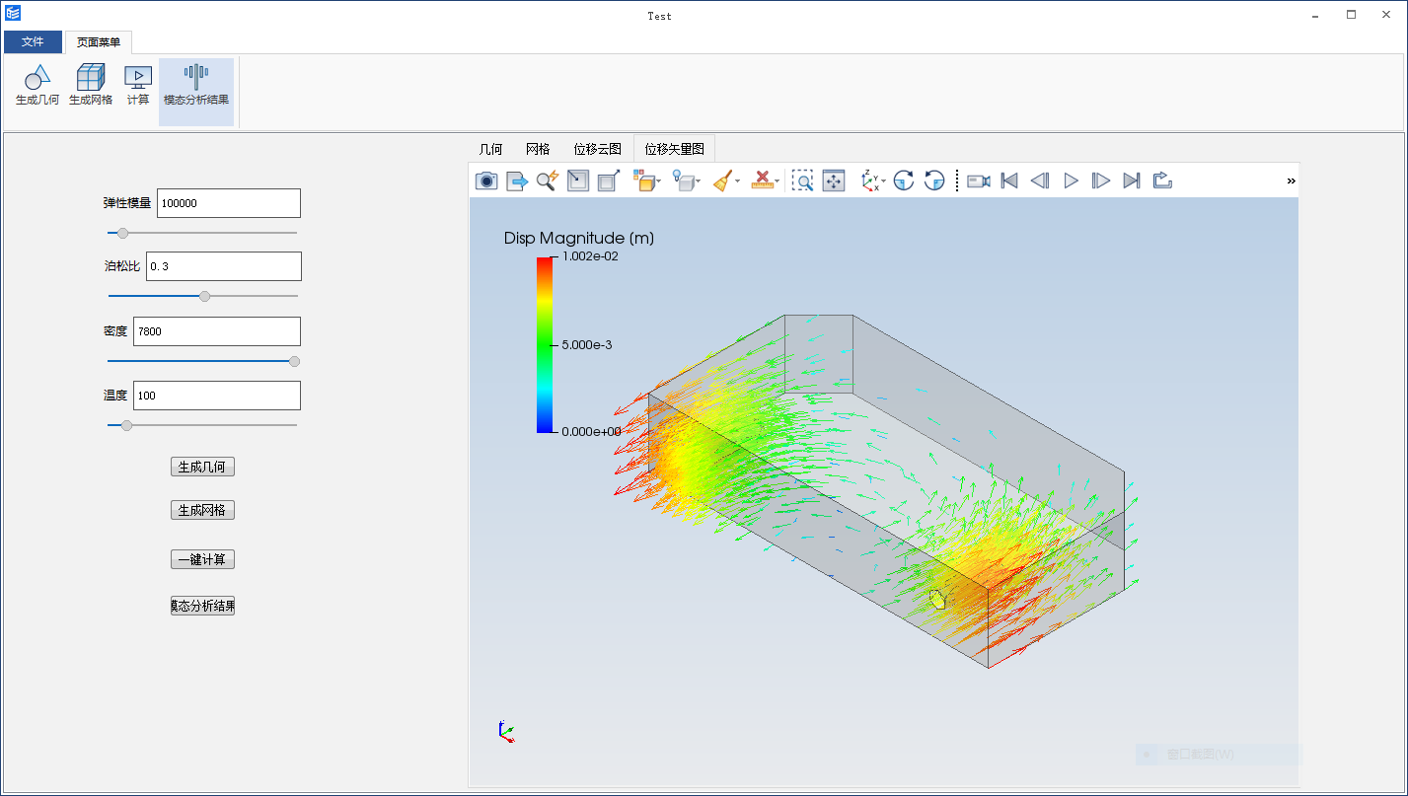
Task: Click the colored cube display mode icon
Action: (x=642, y=181)
